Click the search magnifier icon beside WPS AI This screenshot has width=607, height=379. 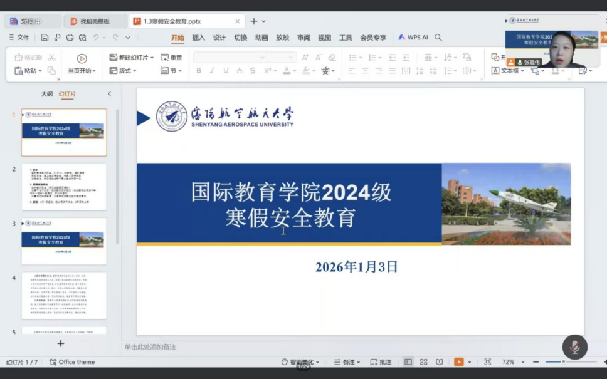pos(438,38)
